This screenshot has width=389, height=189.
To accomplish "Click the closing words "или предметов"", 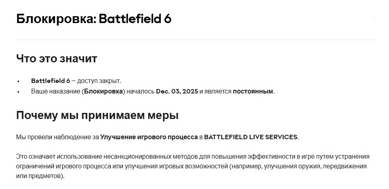I will tap(39, 176).
